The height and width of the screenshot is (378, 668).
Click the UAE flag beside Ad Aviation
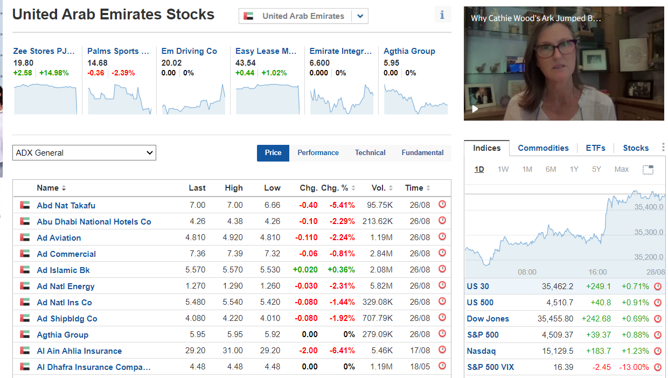point(25,237)
